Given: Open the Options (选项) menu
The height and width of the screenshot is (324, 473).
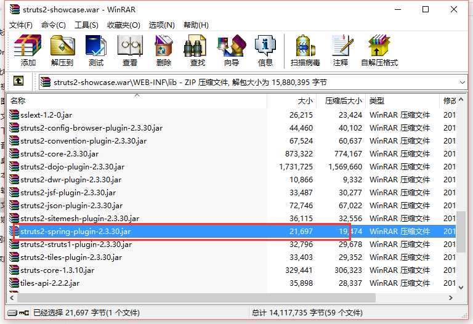Looking at the screenshot, I should click(162, 25).
